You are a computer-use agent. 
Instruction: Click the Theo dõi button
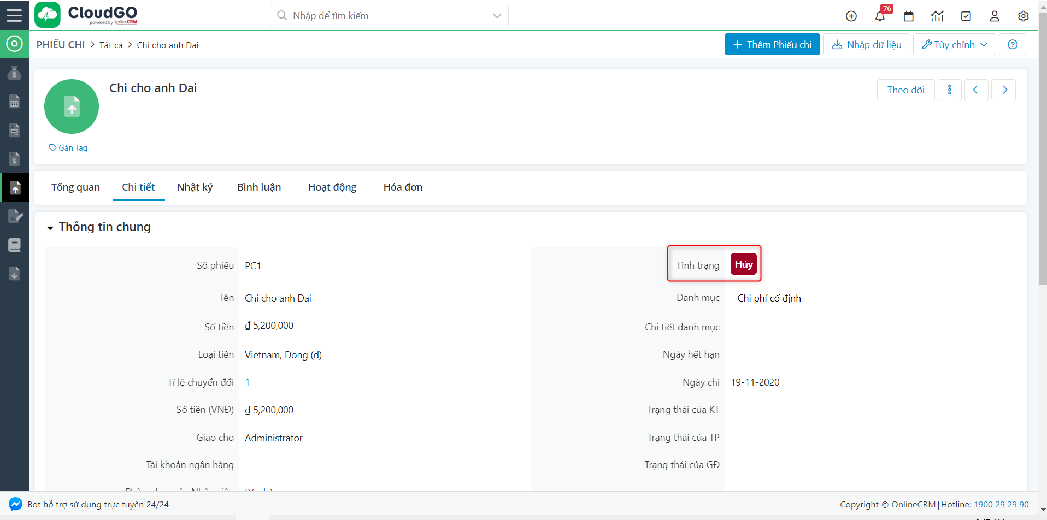pyautogui.click(x=905, y=90)
